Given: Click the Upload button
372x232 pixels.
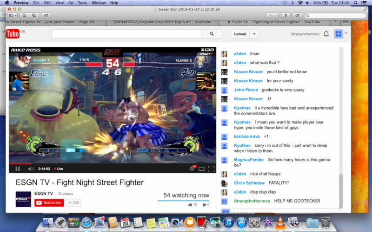Looking at the screenshot, I should (x=240, y=34).
